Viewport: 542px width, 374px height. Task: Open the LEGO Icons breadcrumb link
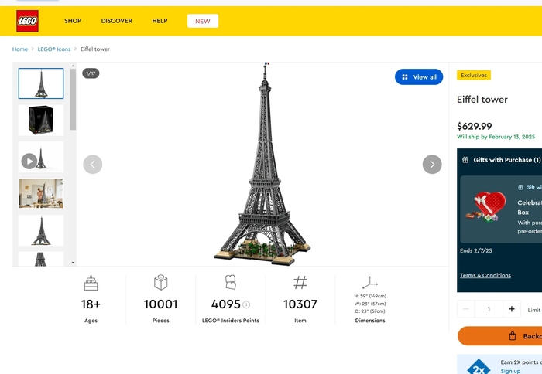click(54, 49)
